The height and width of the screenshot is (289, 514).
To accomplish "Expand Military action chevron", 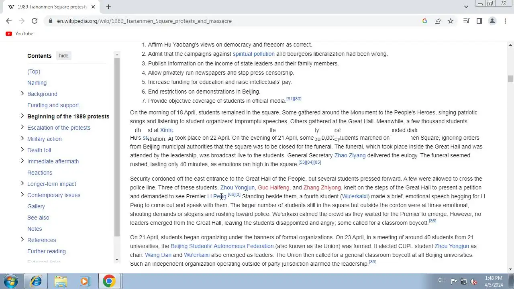I will click(22, 138).
